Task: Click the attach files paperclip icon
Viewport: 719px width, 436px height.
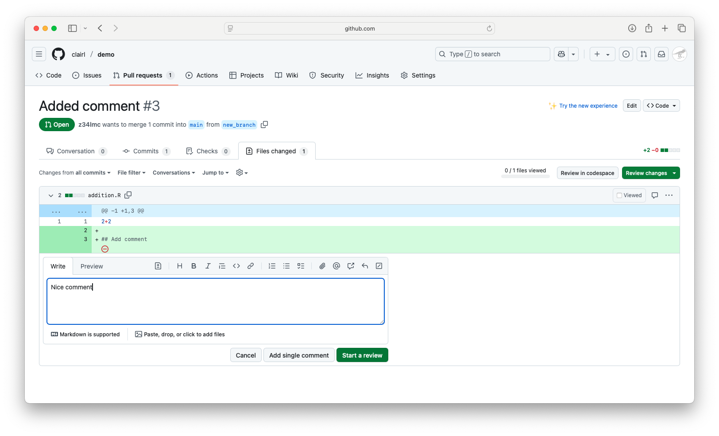Action: (322, 266)
